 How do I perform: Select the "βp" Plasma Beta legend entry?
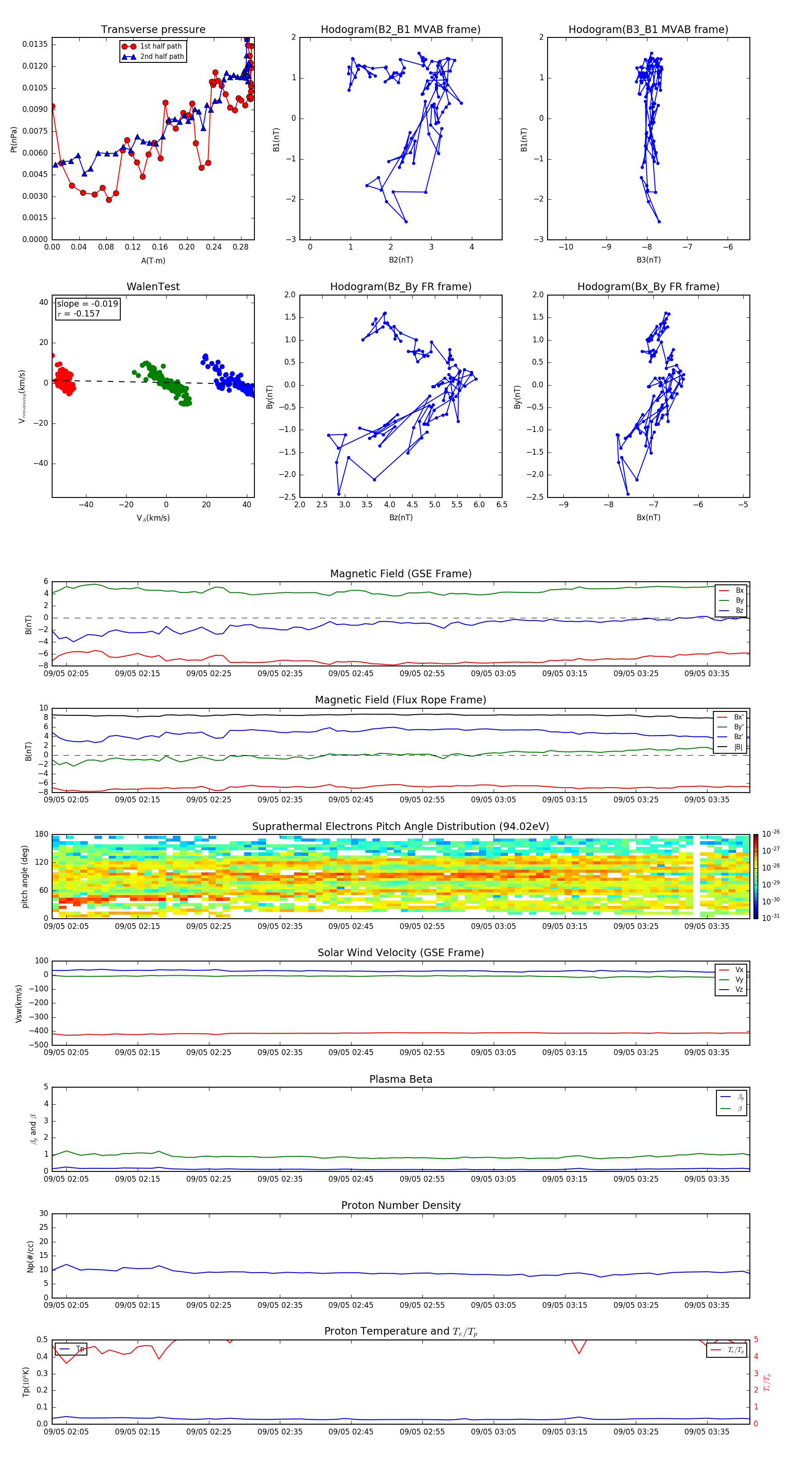click(732, 1097)
